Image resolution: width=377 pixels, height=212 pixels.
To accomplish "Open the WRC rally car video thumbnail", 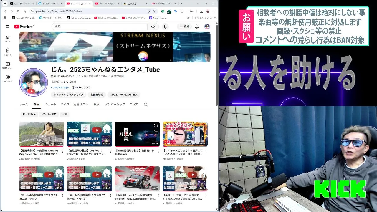I will coord(137,179).
